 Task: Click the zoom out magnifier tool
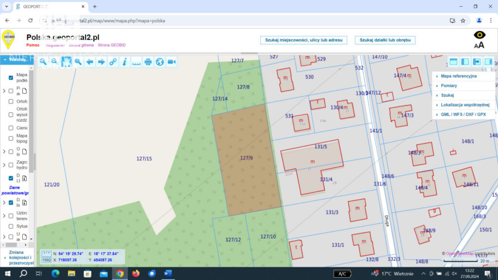tap(54, 62)
